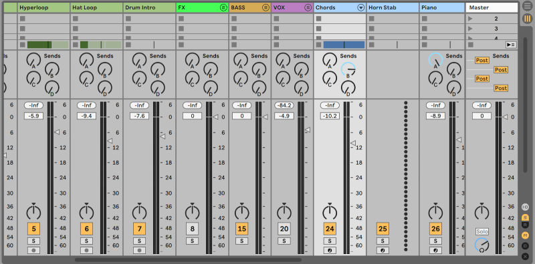Click the Back to Arrangement button on Master
The width and height of the screenshot is (535, 264).
pos(511,45)
